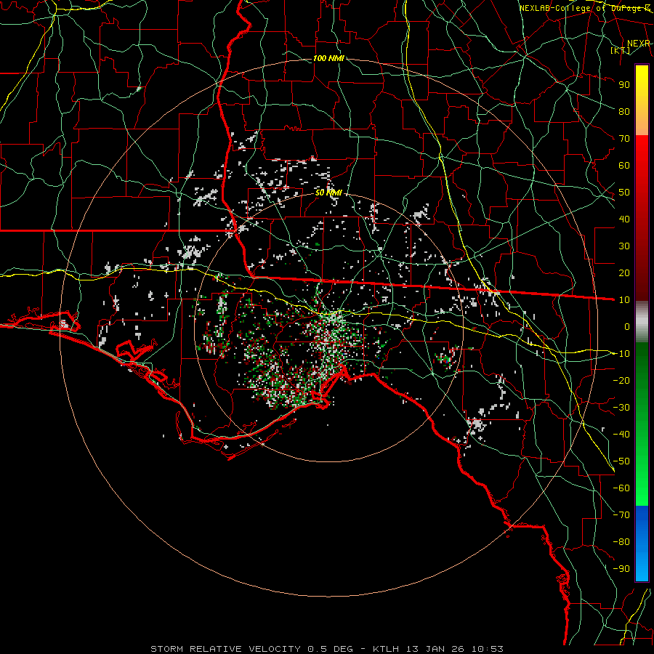Click the "-20" negative scale label
The image size is (654, 654).
(x=621, y=380)
